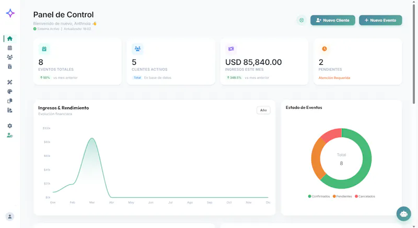Open the user admin icon in sidebar
The height and width of the screenshot is (228, 418).
point(10,135)
